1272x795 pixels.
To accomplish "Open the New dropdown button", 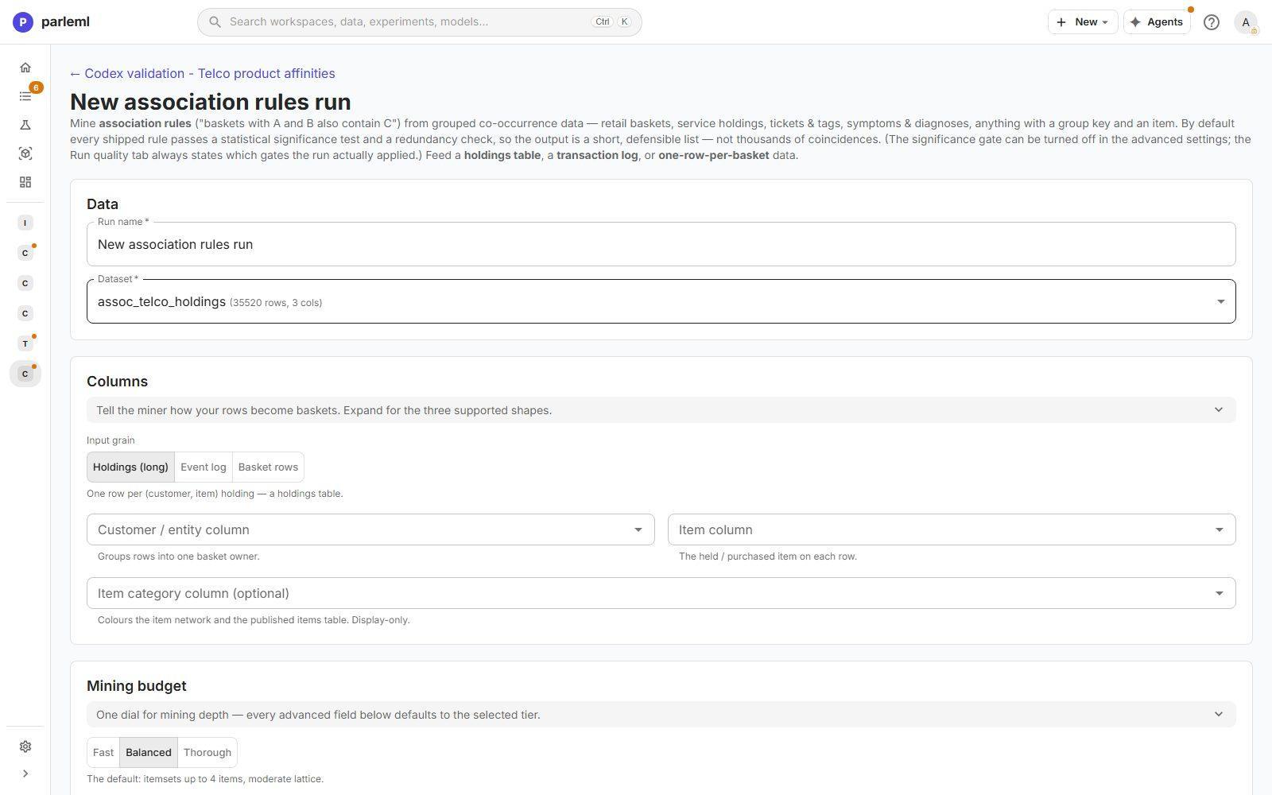I will pyautogui.click(x=1083, y=22).
